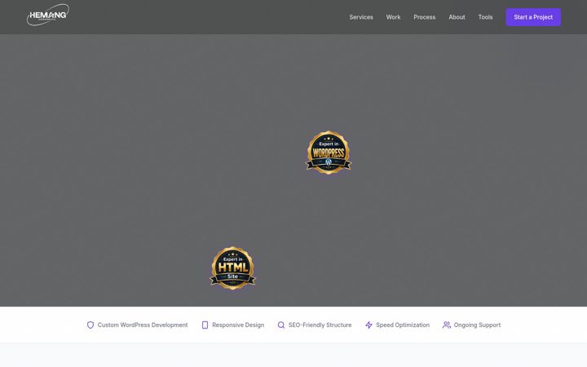This screenshot has width=587, height=367.
Task: Open the Services menu item
Action: tap(361, 17)
